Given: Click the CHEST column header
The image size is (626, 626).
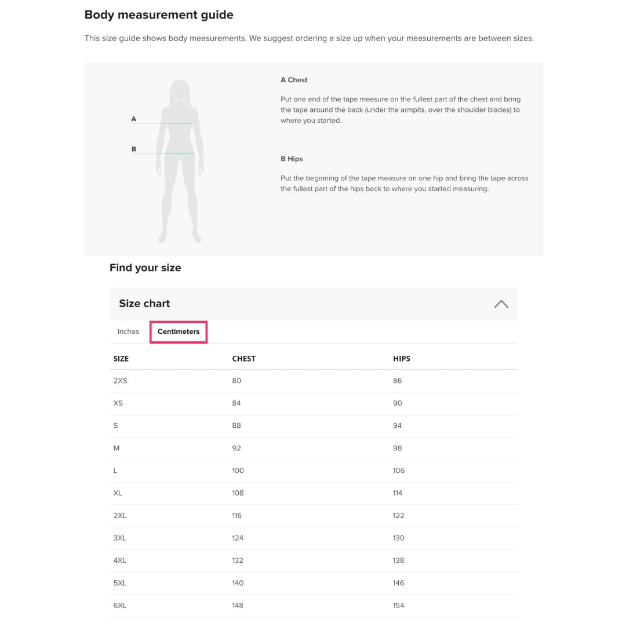Looking at the screenshot, I should 243,359.
